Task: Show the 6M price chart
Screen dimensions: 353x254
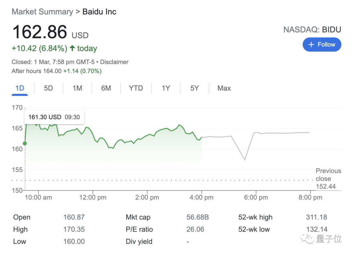Action: point(106,88)
